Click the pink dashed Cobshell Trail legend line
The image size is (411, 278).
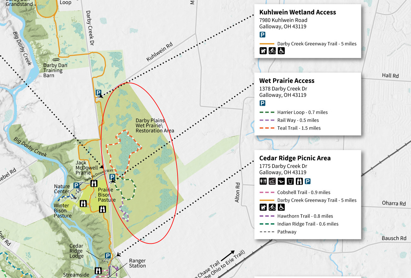(267, 193)
